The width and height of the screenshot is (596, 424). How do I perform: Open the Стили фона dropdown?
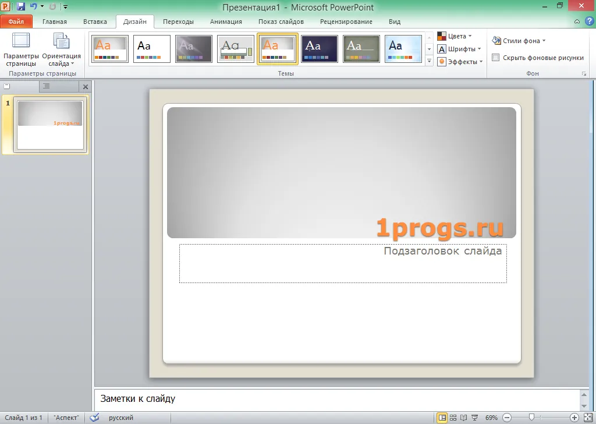[519, 41]
